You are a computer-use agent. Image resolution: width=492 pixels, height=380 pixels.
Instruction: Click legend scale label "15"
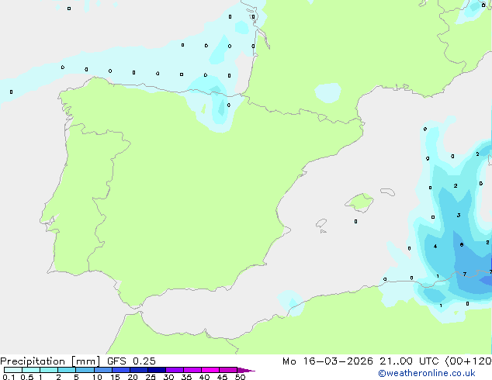(x=115, y=377)
